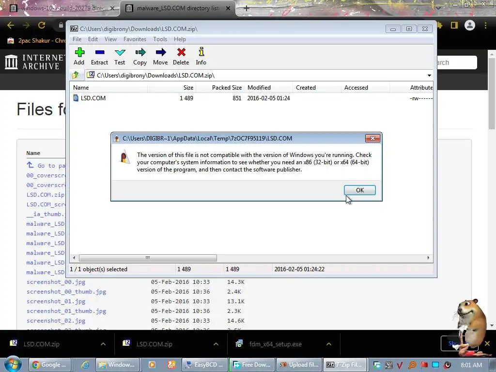Viewport: 496px width, 372px height.
Task: Click the 7-Zip horizontal scrollbar thumb
Action: coord(148,258)
